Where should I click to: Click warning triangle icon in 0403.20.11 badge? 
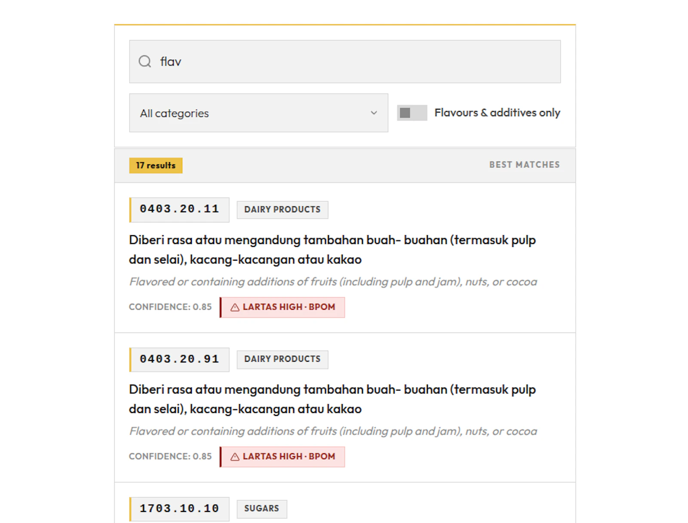(235, 307)
